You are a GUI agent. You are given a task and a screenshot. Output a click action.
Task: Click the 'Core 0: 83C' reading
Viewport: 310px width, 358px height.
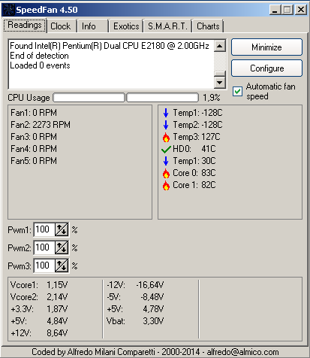(194, 173)
